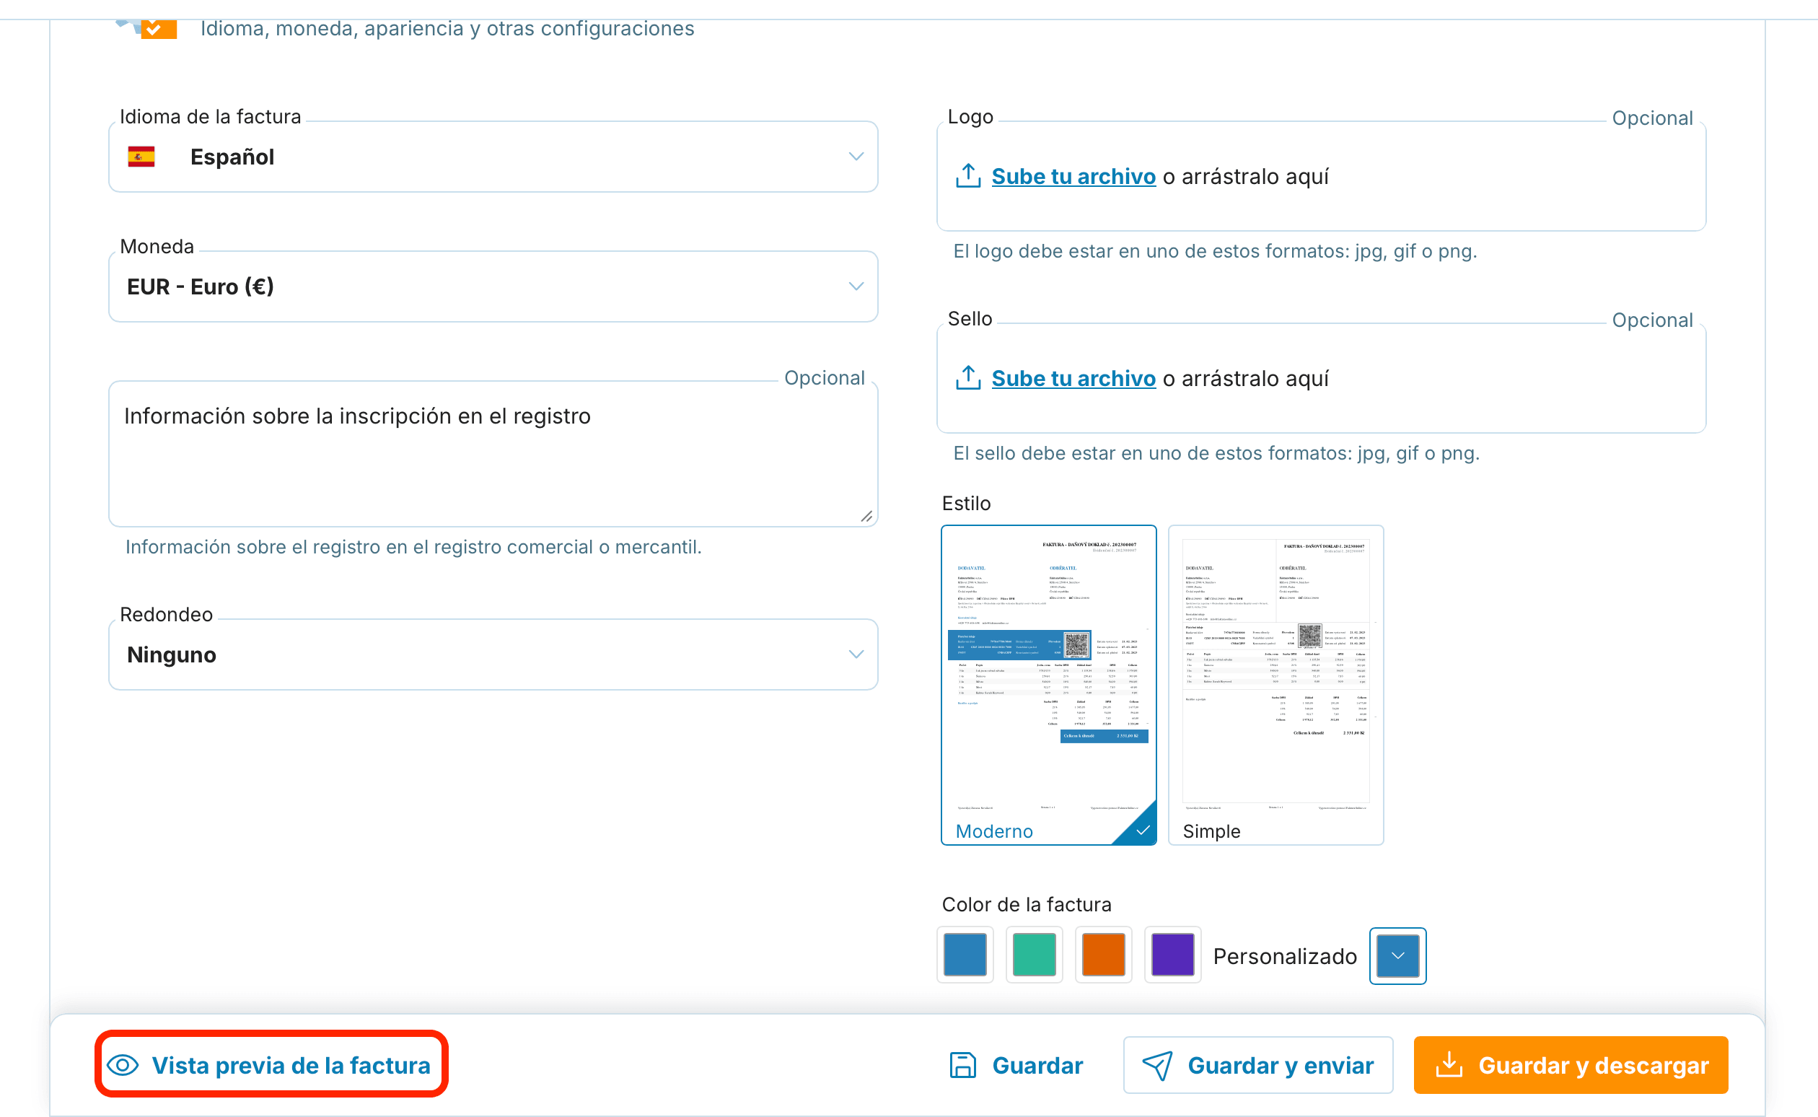This screenshot has height=1117, width=1818.
Task: Click the Sello 'Sube tu archivo' link
Action: point(1073,378)
